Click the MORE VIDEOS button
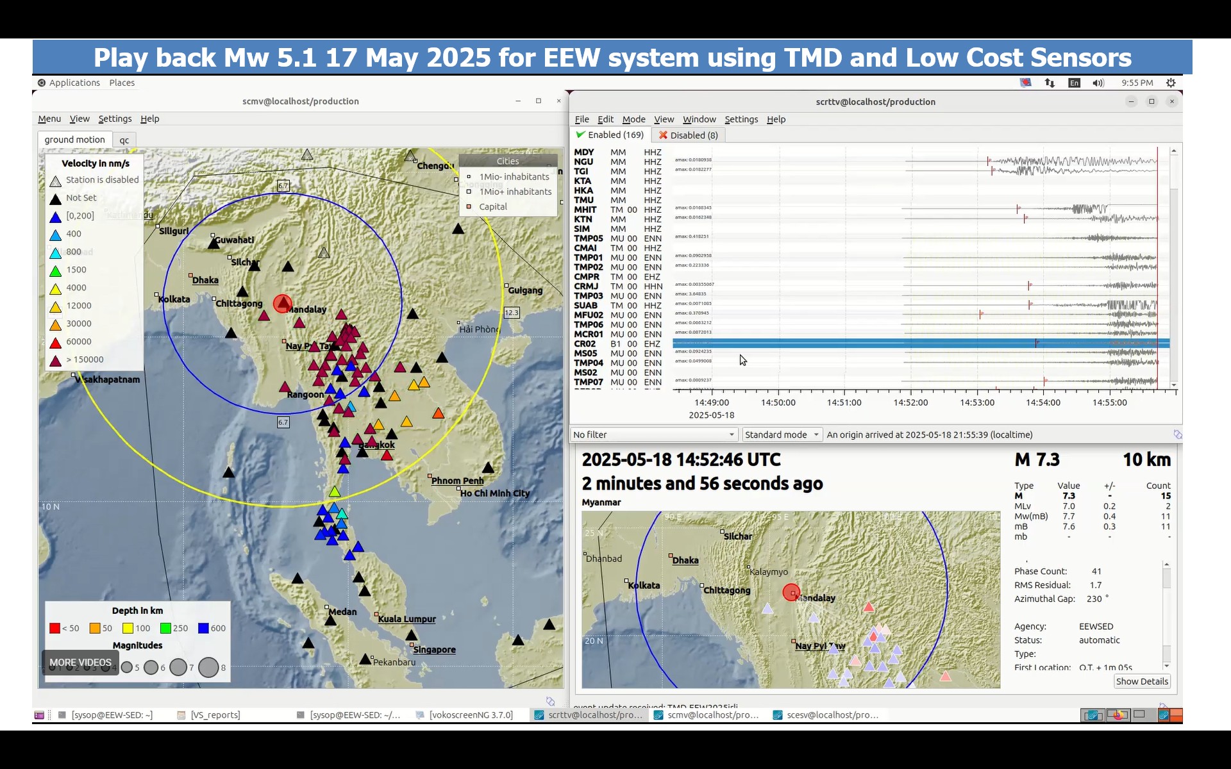 (80, 663)
